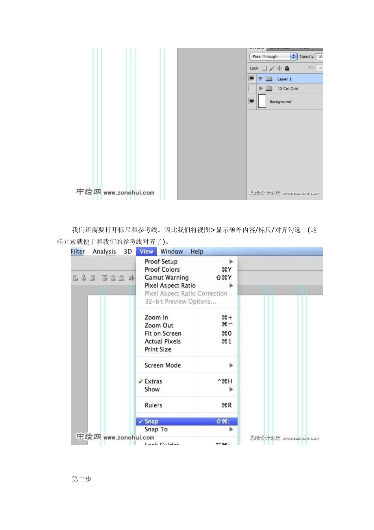The width and height of the screenshot is (374, 530).
Task: Open the Filter menu
Action: [x=78, y=252]
